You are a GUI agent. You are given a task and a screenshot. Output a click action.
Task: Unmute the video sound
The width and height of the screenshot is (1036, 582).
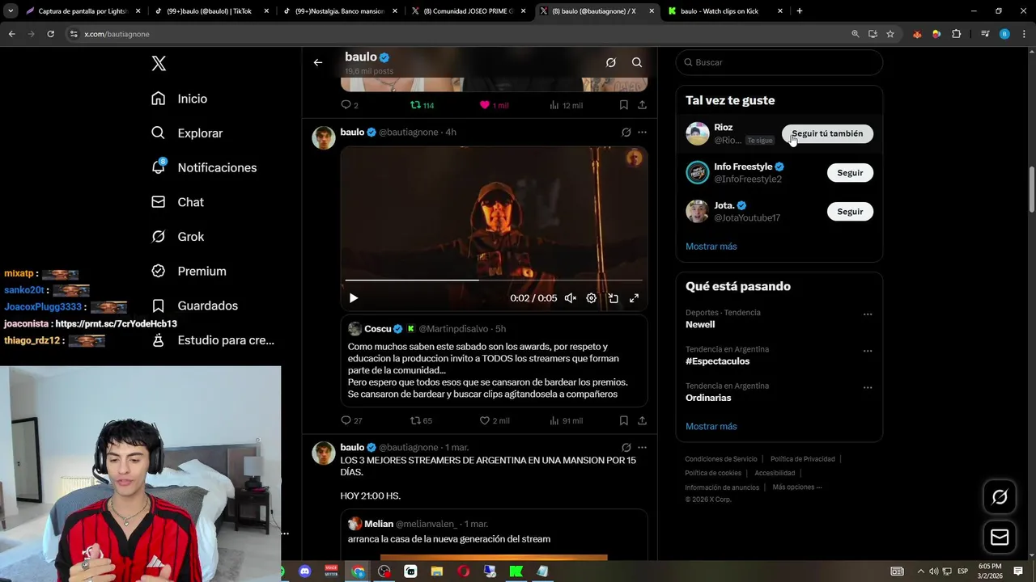(x=571, y=298)
